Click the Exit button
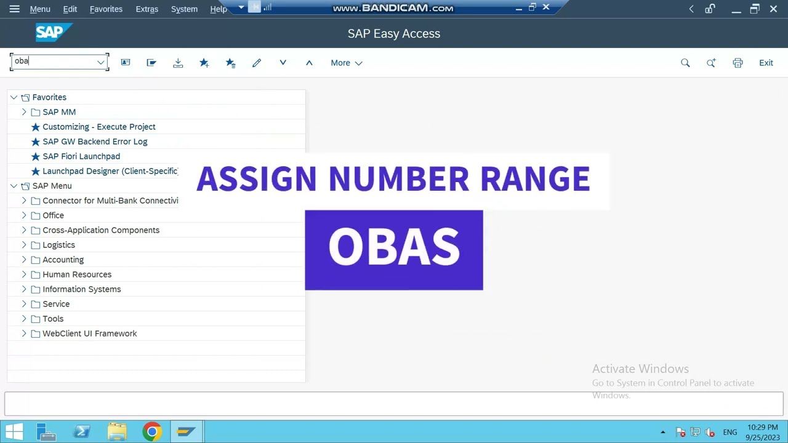 (x=766, y=63)
